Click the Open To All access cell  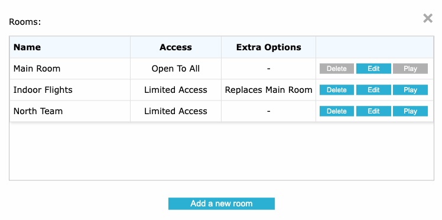point(175,69)
